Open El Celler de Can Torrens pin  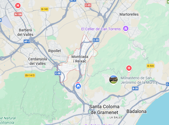[126, 29]
